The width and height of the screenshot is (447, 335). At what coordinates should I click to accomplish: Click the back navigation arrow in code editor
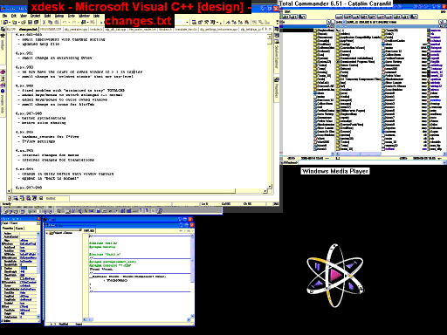[x=181, y=230]
